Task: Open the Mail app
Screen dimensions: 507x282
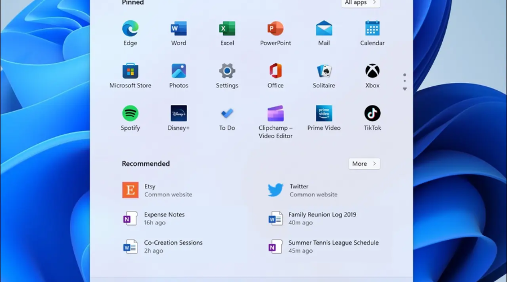Action: click(x=324, y=29)
